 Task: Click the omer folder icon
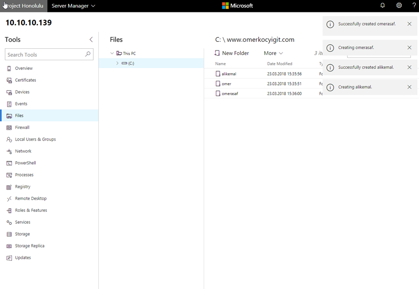(218, 84)
